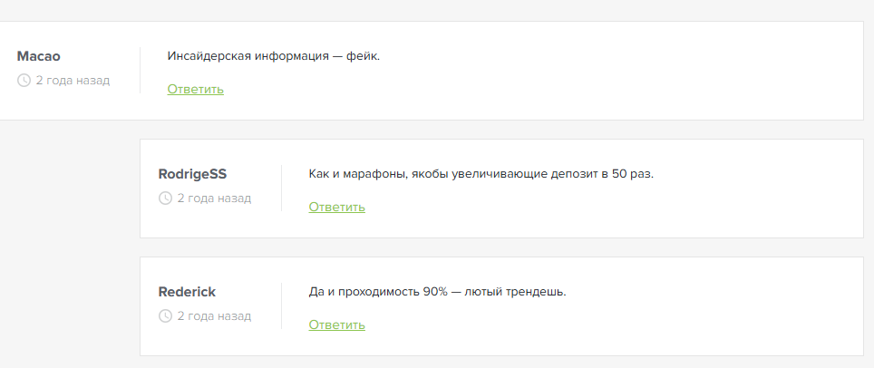Click the vertical divider in RodrigeSS's comment
Screen dimensions: 874x368
pyautogui.click(x=281, y=189)
